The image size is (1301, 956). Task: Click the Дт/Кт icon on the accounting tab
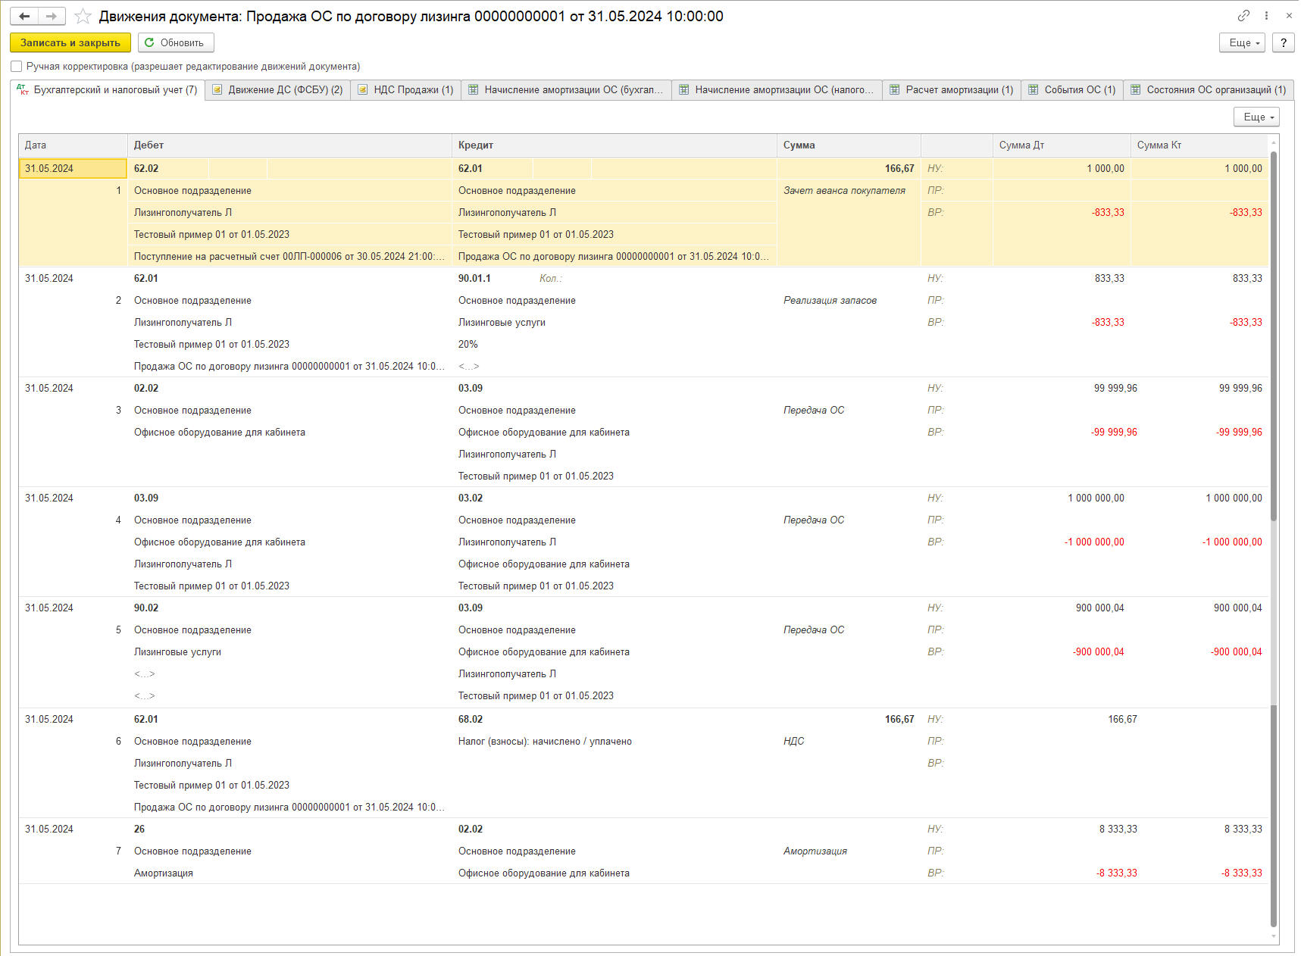pyautogui.click(x=23, y=89)
